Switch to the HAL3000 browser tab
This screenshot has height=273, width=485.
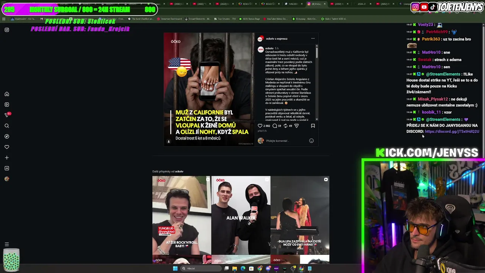(x=294, y=4)
